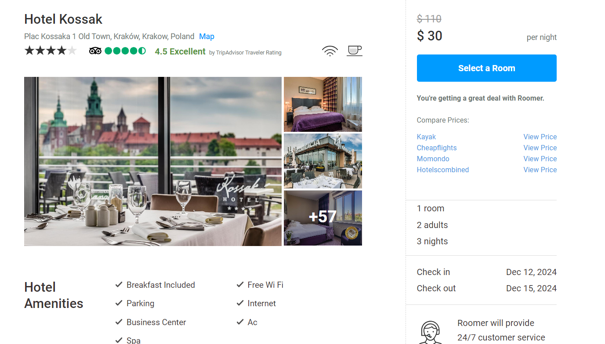Show the +57 more photos thumbnail
The width and height of the screenshot is (605, 344).
click(x=323, y=218)
